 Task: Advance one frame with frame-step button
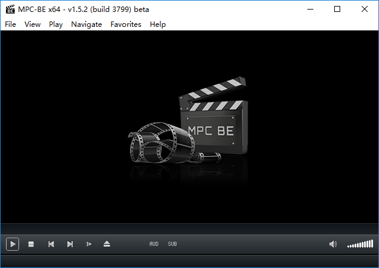pos(88,244)
